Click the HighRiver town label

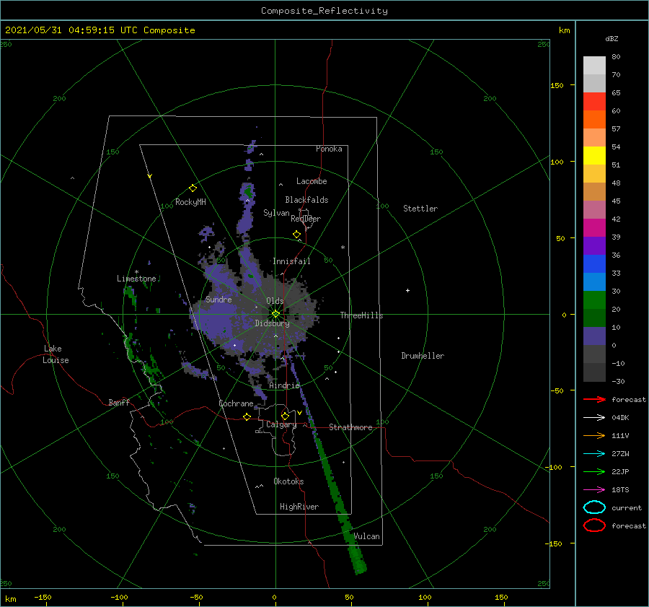click(x=299, y=507)
